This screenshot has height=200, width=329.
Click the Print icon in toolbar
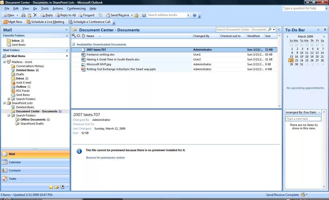tap(23, 15)
